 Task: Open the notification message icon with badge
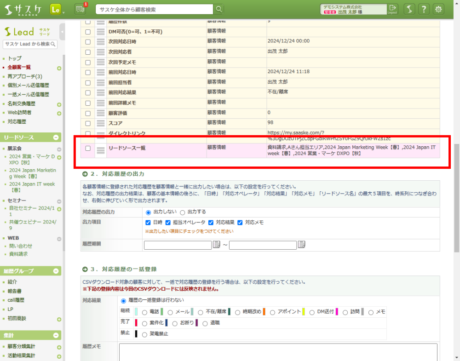(80, 9)
